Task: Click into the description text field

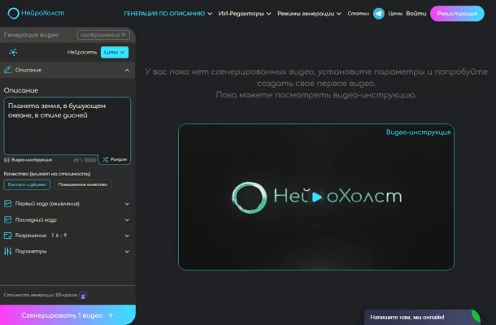Action: click(x=67, y=126)
